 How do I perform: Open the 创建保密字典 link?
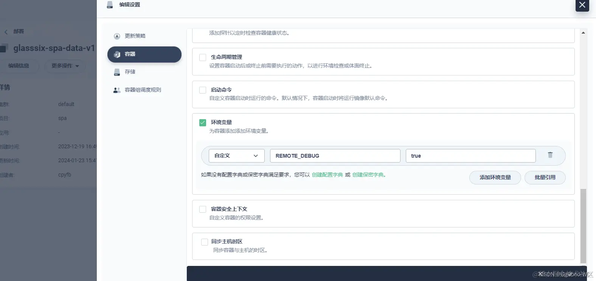[x=368, y=175]
